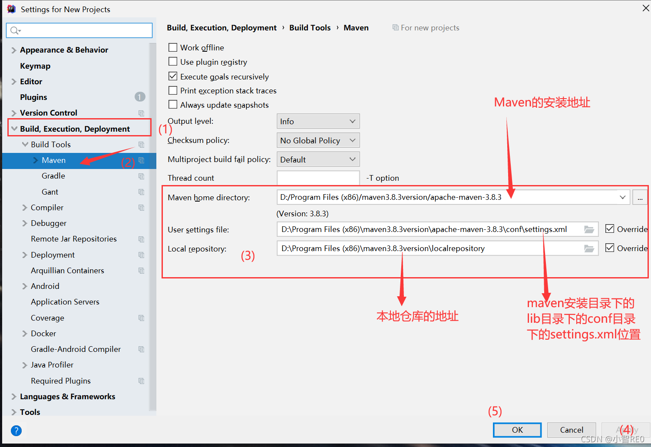Expand the Editor section chevron
Image resolution: width=651 pixels, height=447 pixels.
(x=14, y=82)
